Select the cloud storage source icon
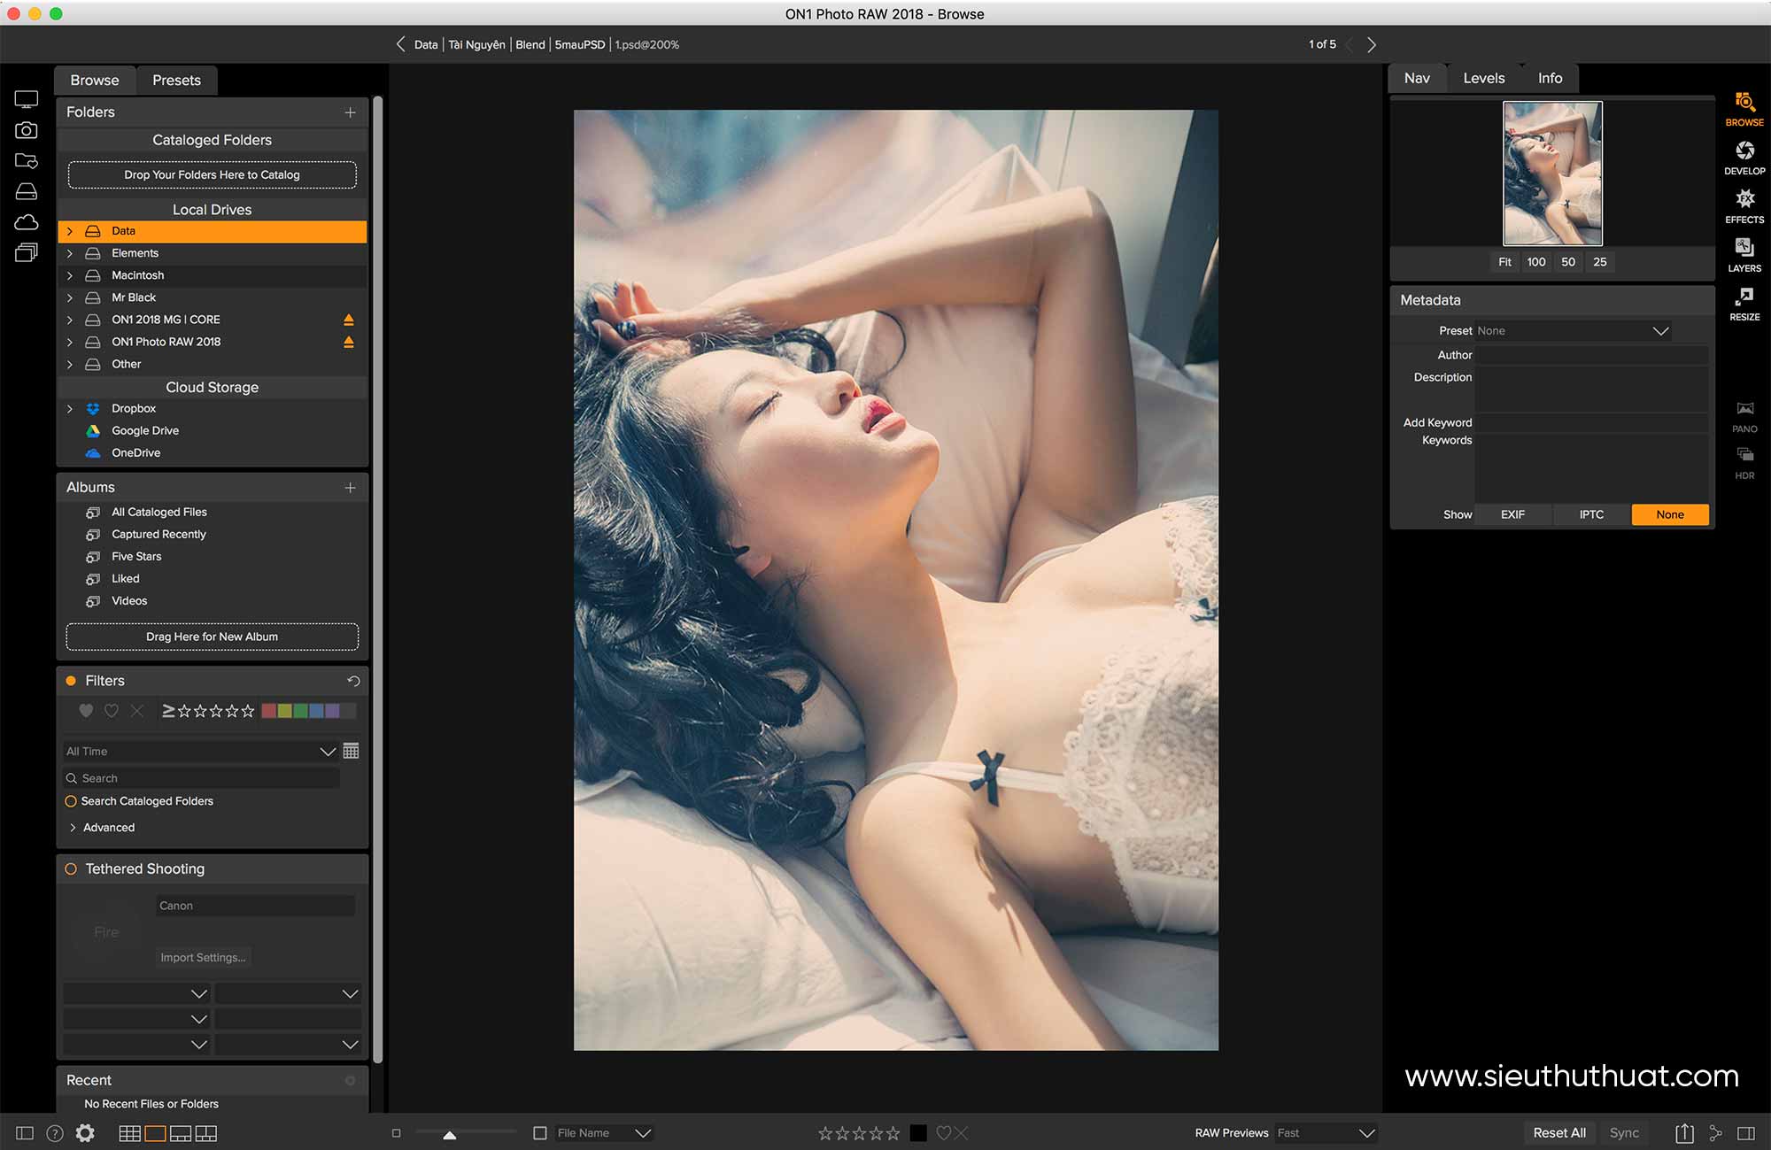This screenshot has width=1771, height=1150. [x=27, y=221]
